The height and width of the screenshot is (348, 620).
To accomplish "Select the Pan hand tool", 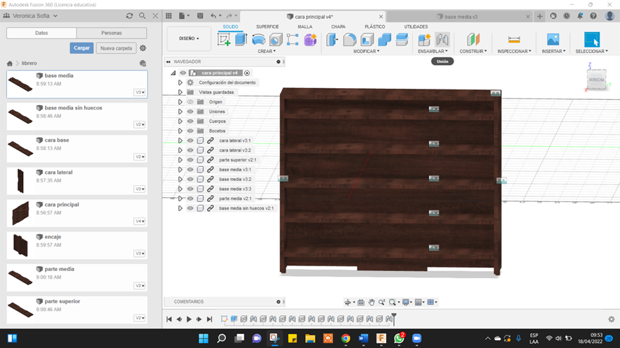I will tap(372, 302).
